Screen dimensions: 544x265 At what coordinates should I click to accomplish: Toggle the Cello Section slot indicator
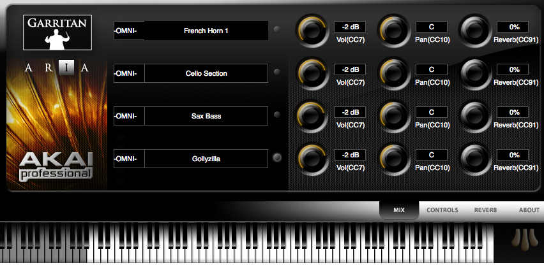(x=277, y=72)
